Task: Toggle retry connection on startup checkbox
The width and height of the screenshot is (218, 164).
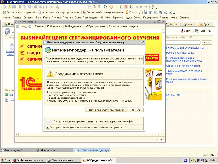Action: [x=48, y=127]
